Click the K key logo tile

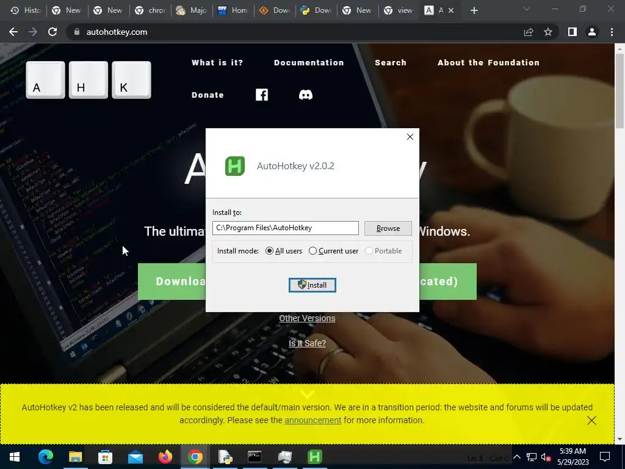click(x=131, y=80)
